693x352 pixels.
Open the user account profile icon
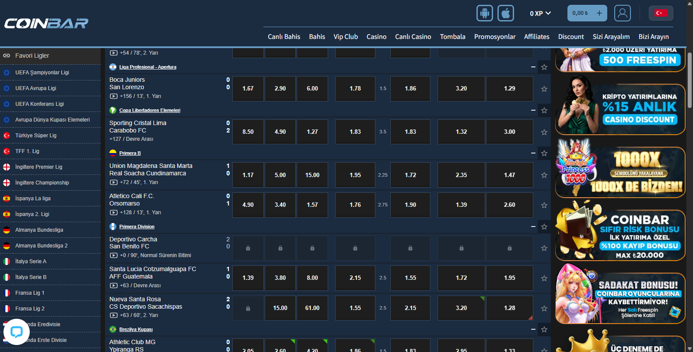(622, 13)
